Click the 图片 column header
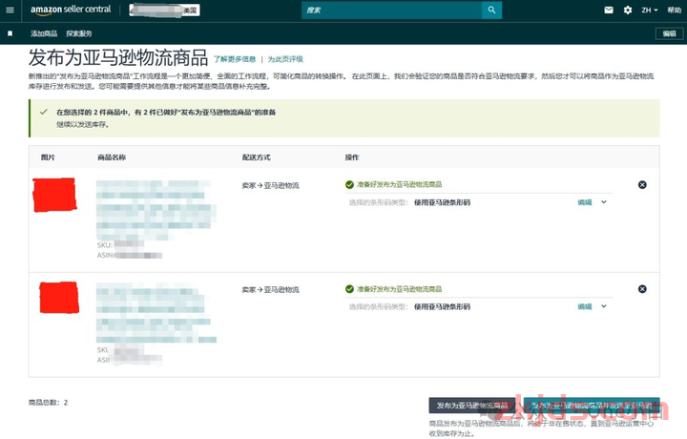This screenshot has width=687, height=439. [x=48, y=157]
